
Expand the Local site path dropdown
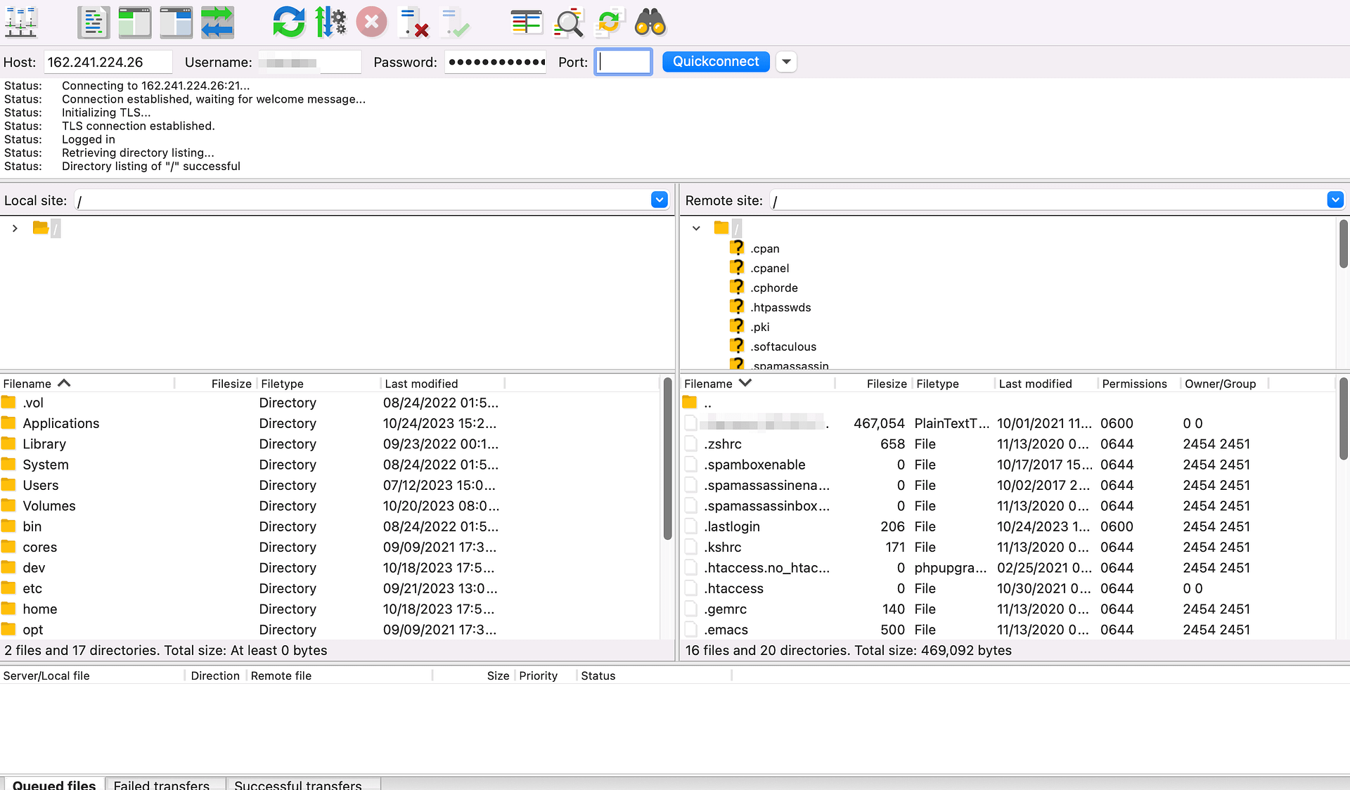pos(659,200)
